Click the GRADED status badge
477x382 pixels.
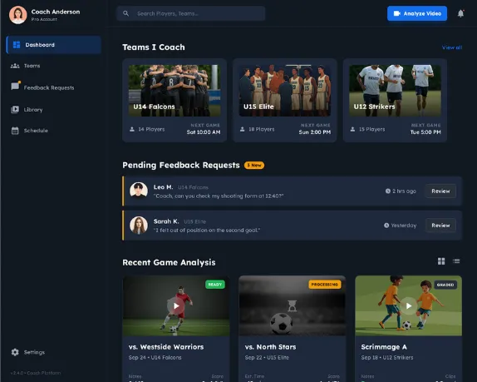[x=445, y=285]
